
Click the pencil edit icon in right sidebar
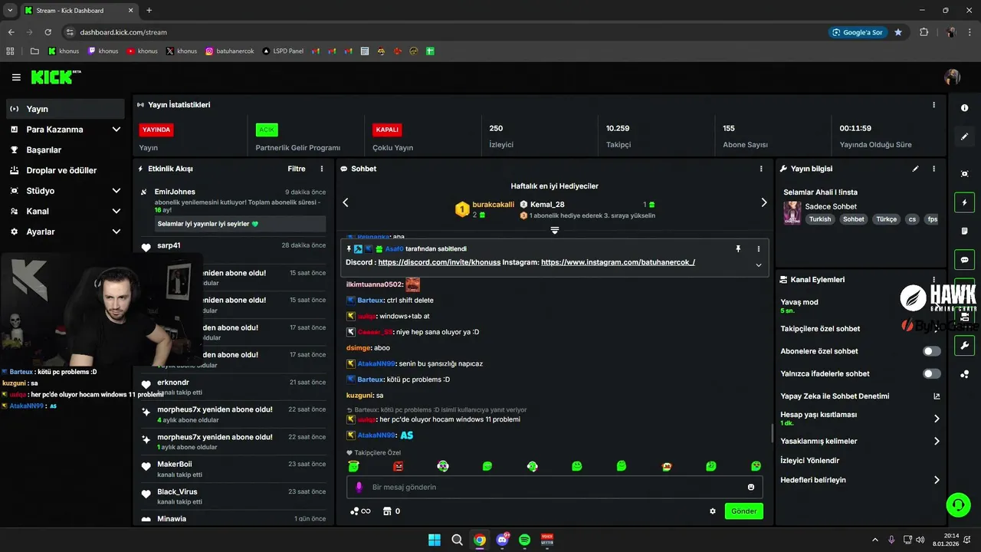(x=965, y=136)
